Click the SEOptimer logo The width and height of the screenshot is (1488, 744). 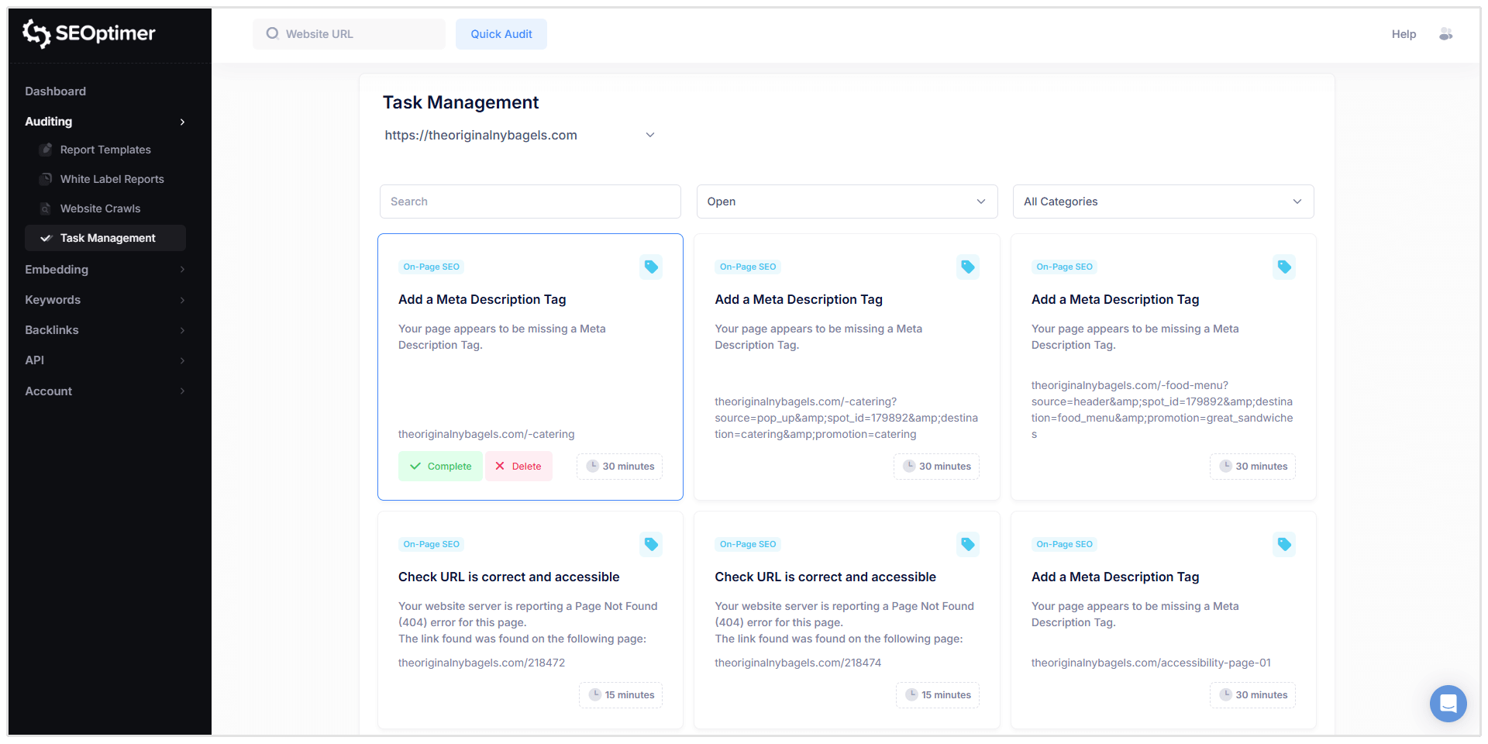coord(88,34)
